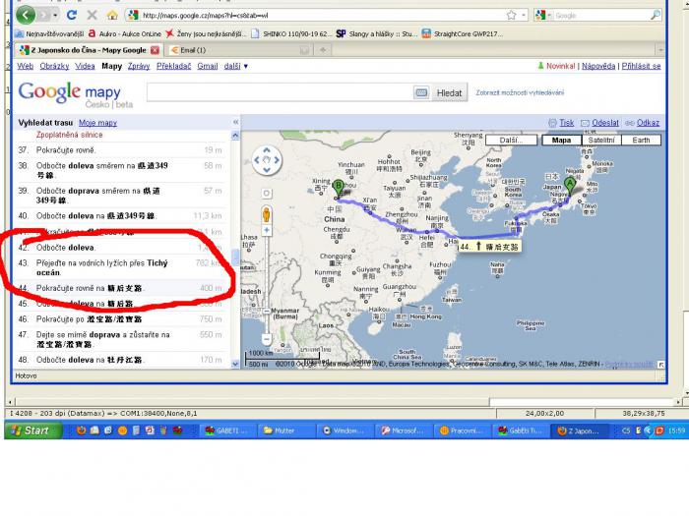Open the 'Další...' map layers dropdown
This screenshot has width=689, height=516.
[x=510, y=141]
